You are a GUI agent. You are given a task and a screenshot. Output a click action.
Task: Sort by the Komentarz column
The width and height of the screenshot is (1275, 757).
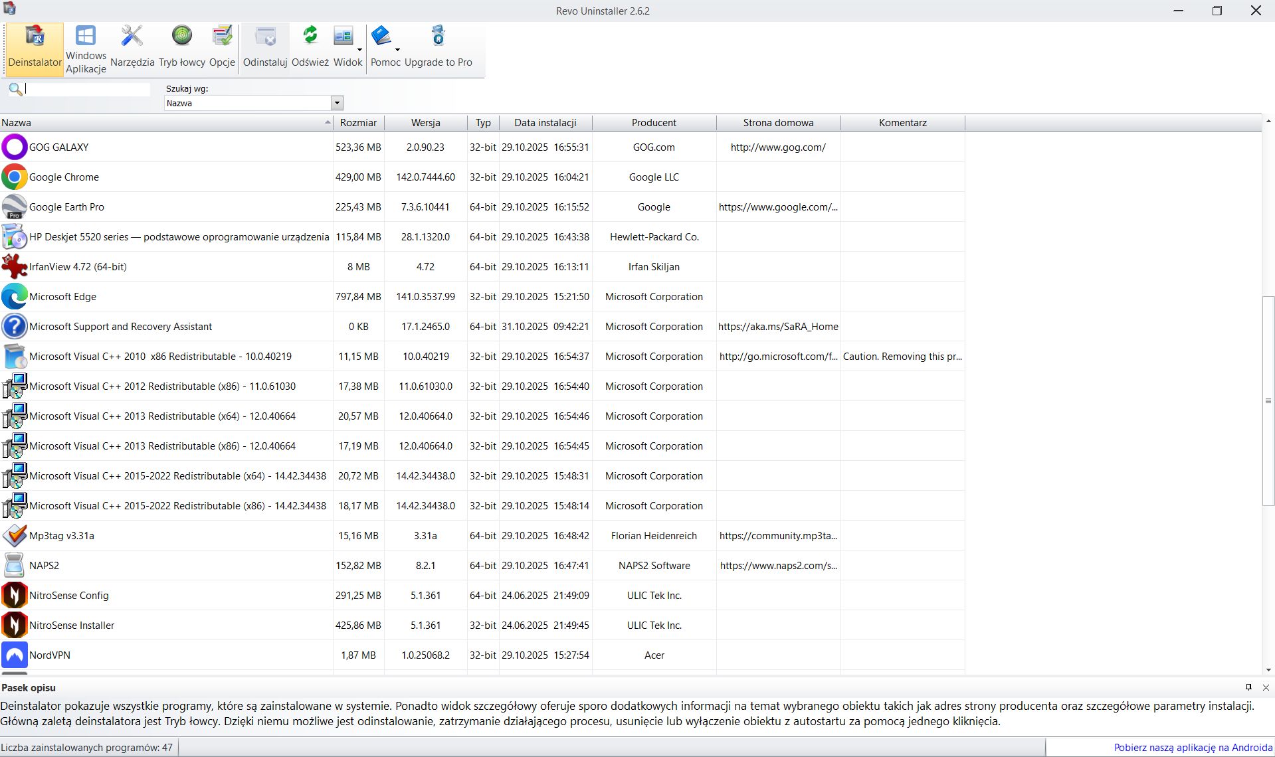(x=903, y=123)
